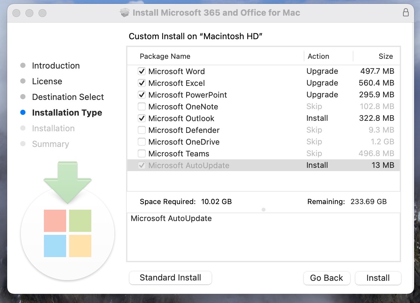
Task: Tick the Microsoft Teams checkbox
Action: pyautogui.click(x=142, y=153)
